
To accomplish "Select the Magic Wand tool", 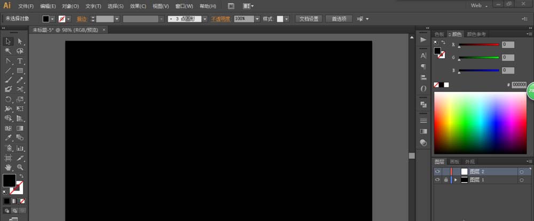I will pos(8,51).
